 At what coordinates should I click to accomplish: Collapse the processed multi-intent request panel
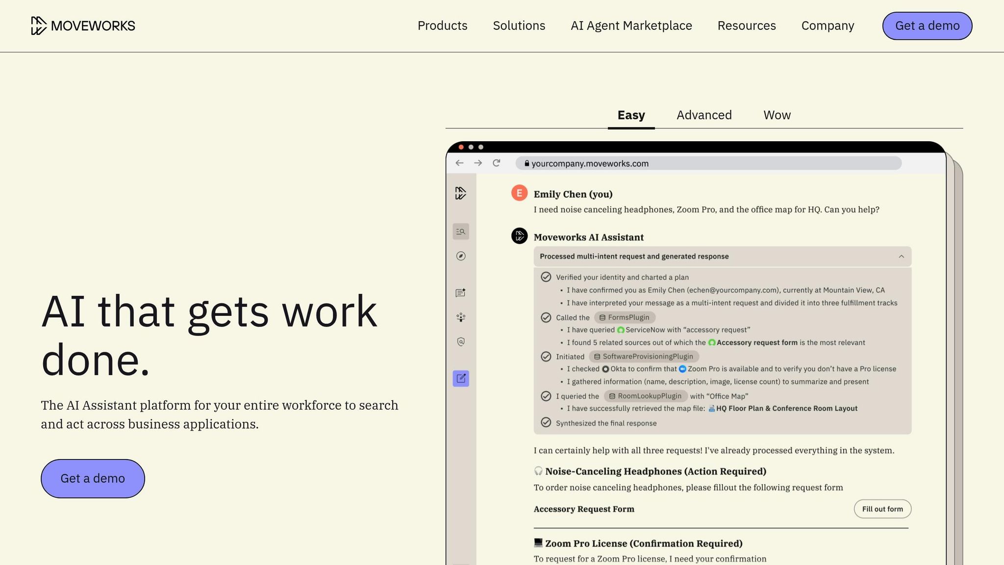(901, 256)
